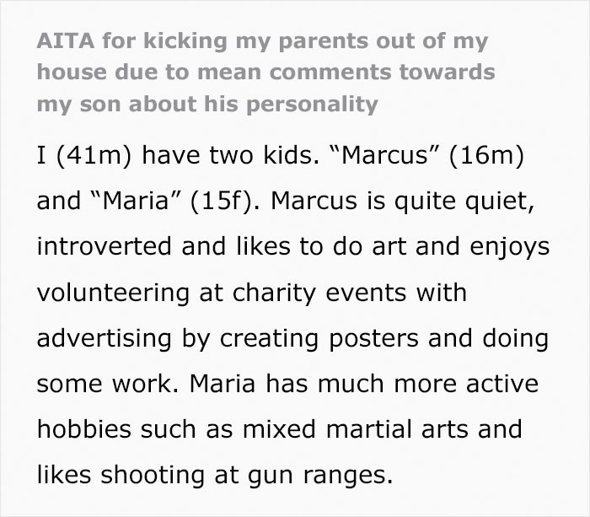Image resolution: width=590 pixels, height=517 pixels.
Task: Click the word "volunteering"
Action: click(113, 292)
